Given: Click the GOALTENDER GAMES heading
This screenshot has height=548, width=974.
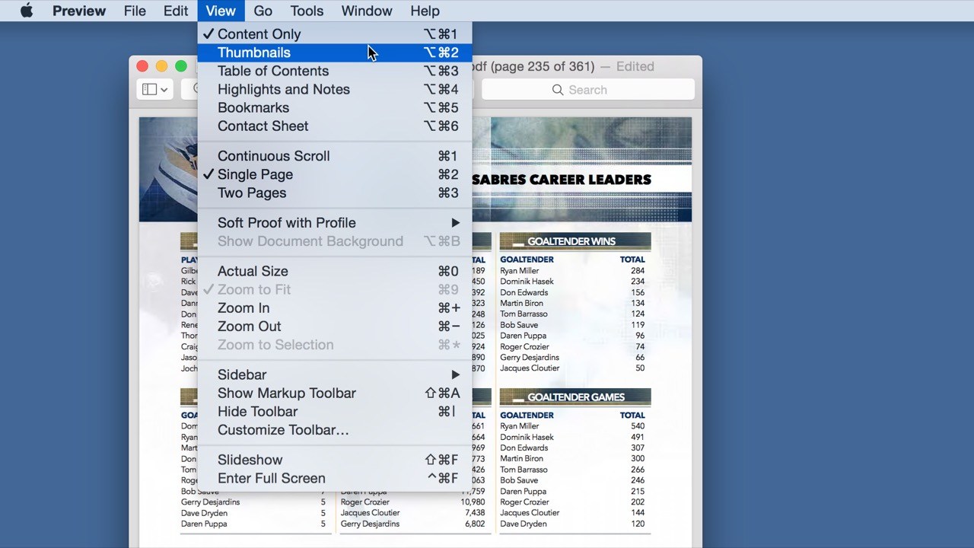Looking at the screenshot, I should (x=576, y=397).
